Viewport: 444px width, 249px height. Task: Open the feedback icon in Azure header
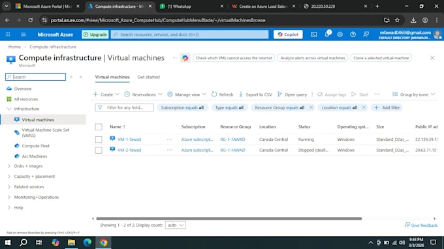click(x=366, y=35)
